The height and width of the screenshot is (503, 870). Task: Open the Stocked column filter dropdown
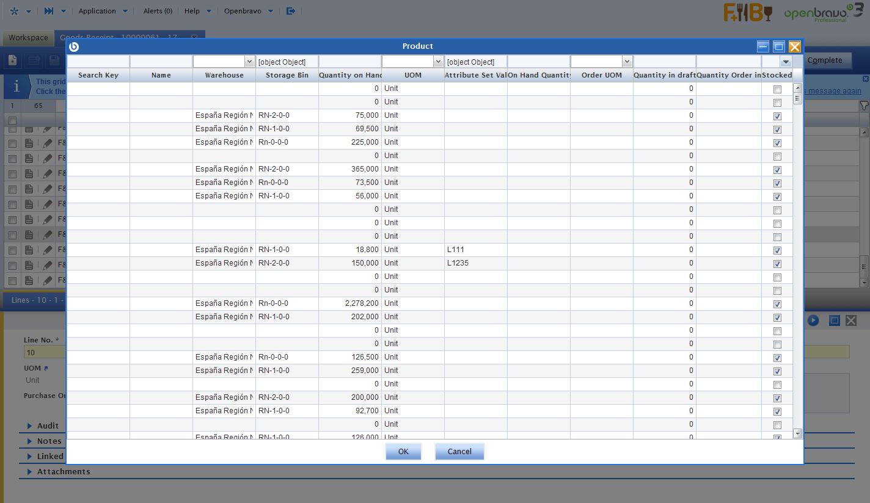(x=785, y=62)
